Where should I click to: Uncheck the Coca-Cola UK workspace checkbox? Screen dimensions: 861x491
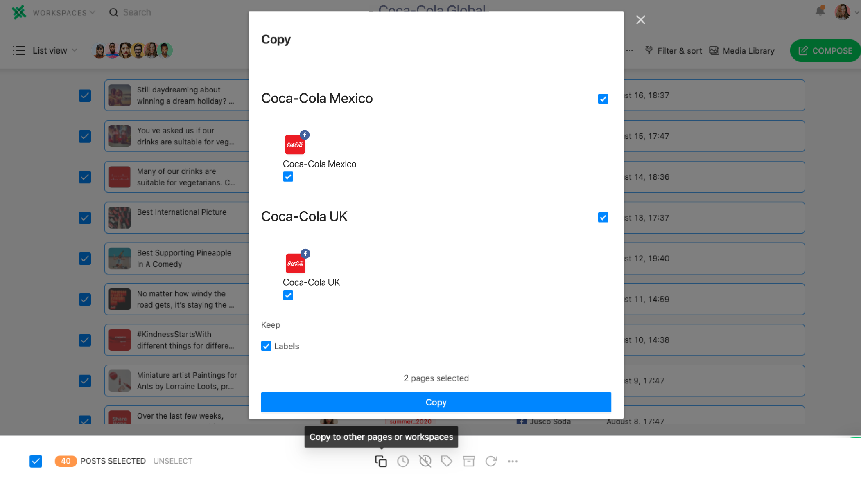pos(603,217)
